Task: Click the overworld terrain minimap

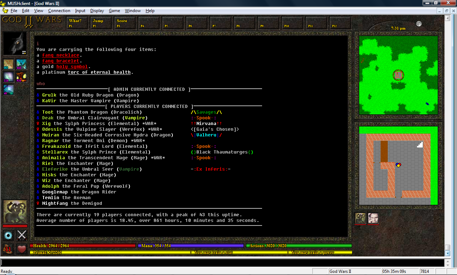Action: [x=398, y=75]
